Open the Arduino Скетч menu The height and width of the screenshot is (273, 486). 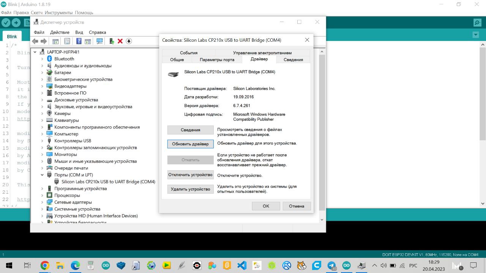pyautogui.click(x=37, y=13)
